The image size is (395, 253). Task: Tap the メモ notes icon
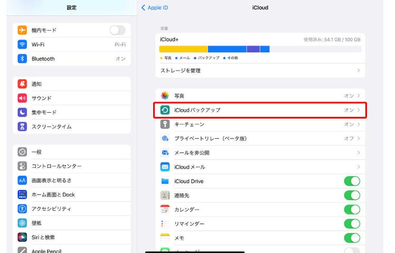tap(165, 238)
